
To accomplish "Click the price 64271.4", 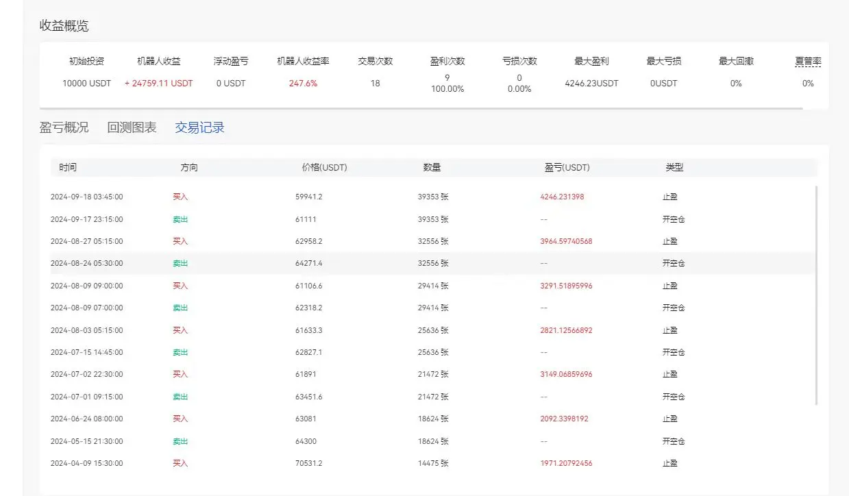I will [x=308, y=263].
